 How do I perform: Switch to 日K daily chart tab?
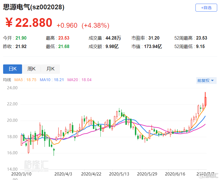(12, 69)
